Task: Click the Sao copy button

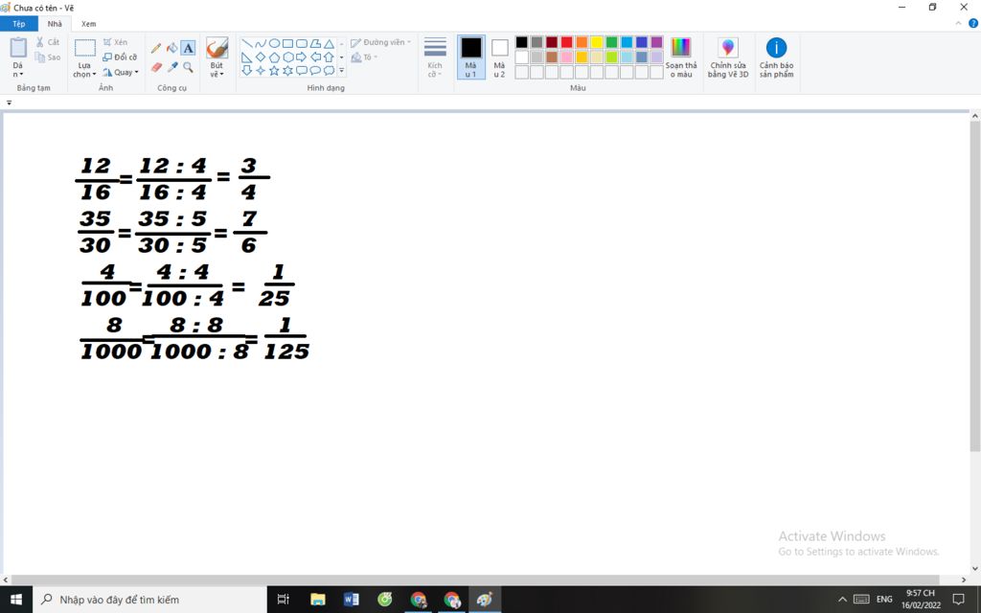Action: tap(48, 57)
